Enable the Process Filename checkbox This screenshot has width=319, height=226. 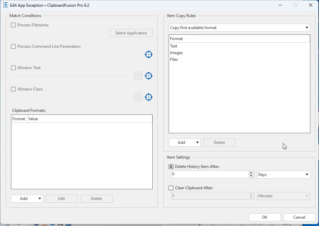13,25
